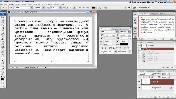176x99 pixels.
Task: Click Layer 1 thumbnail in Layers panel
Action: [146, 82]
